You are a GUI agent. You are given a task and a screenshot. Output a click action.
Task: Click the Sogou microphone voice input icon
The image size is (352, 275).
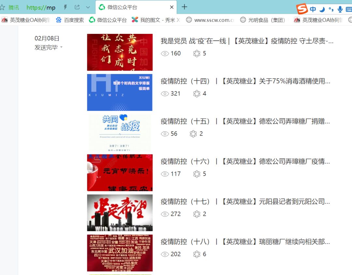(x=340, y=9)
